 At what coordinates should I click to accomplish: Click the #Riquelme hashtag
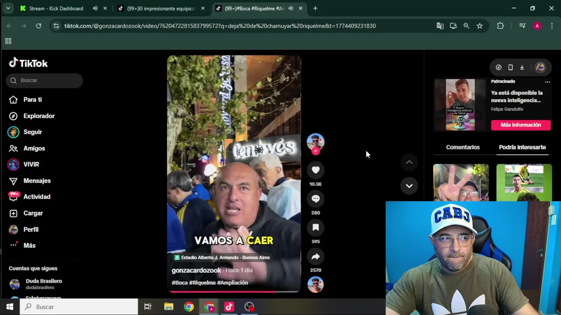tap(202, 283)
